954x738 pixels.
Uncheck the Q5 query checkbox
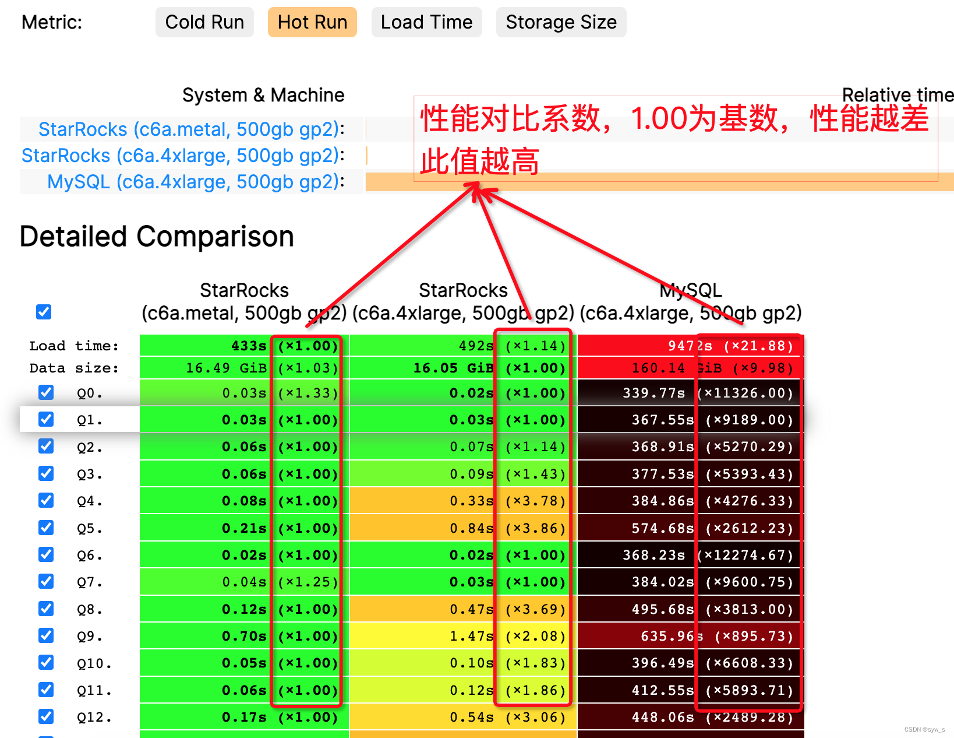46,528
